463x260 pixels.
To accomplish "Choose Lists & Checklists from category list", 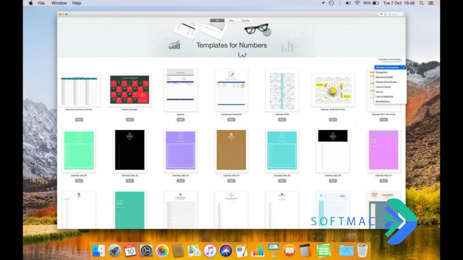I will pos(390,97).
